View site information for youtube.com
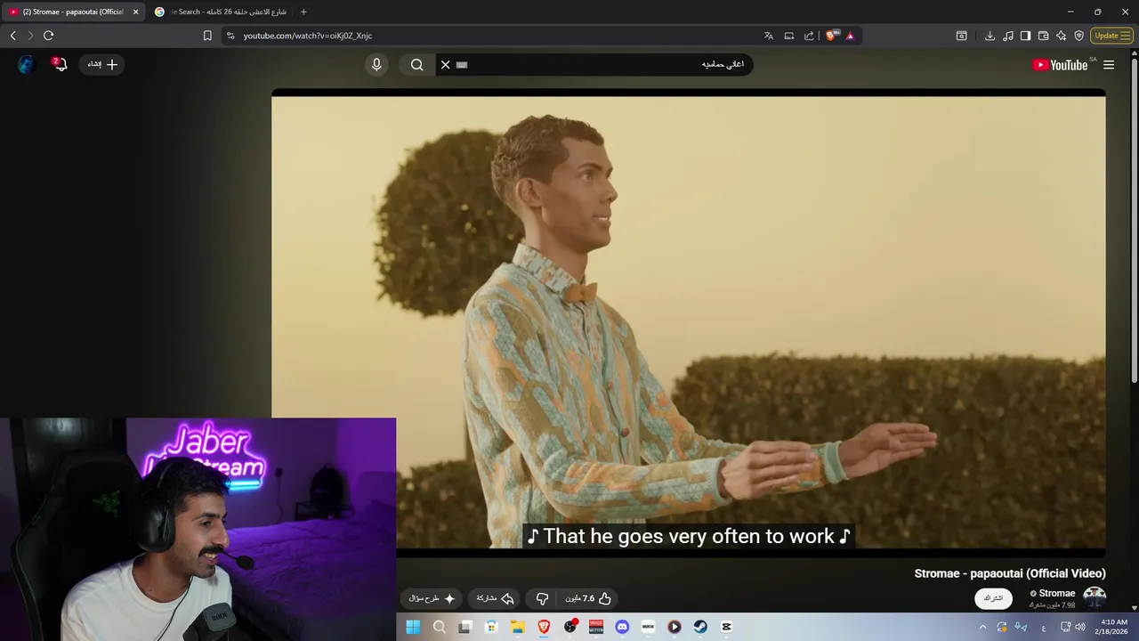Viewport: 1139px width, 641px height. pyautogui.click(x=230, y=36)
